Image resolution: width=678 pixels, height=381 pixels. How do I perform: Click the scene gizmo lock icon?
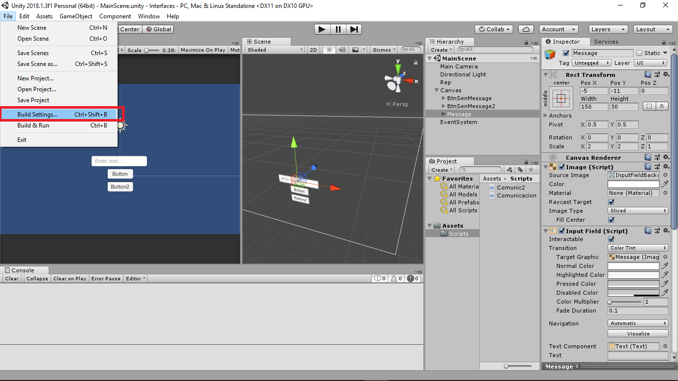click(415, 62)
